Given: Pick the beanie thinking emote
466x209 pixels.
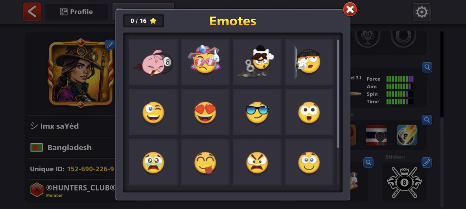Looking at the screenshot, I should click(x=309, y=62).
